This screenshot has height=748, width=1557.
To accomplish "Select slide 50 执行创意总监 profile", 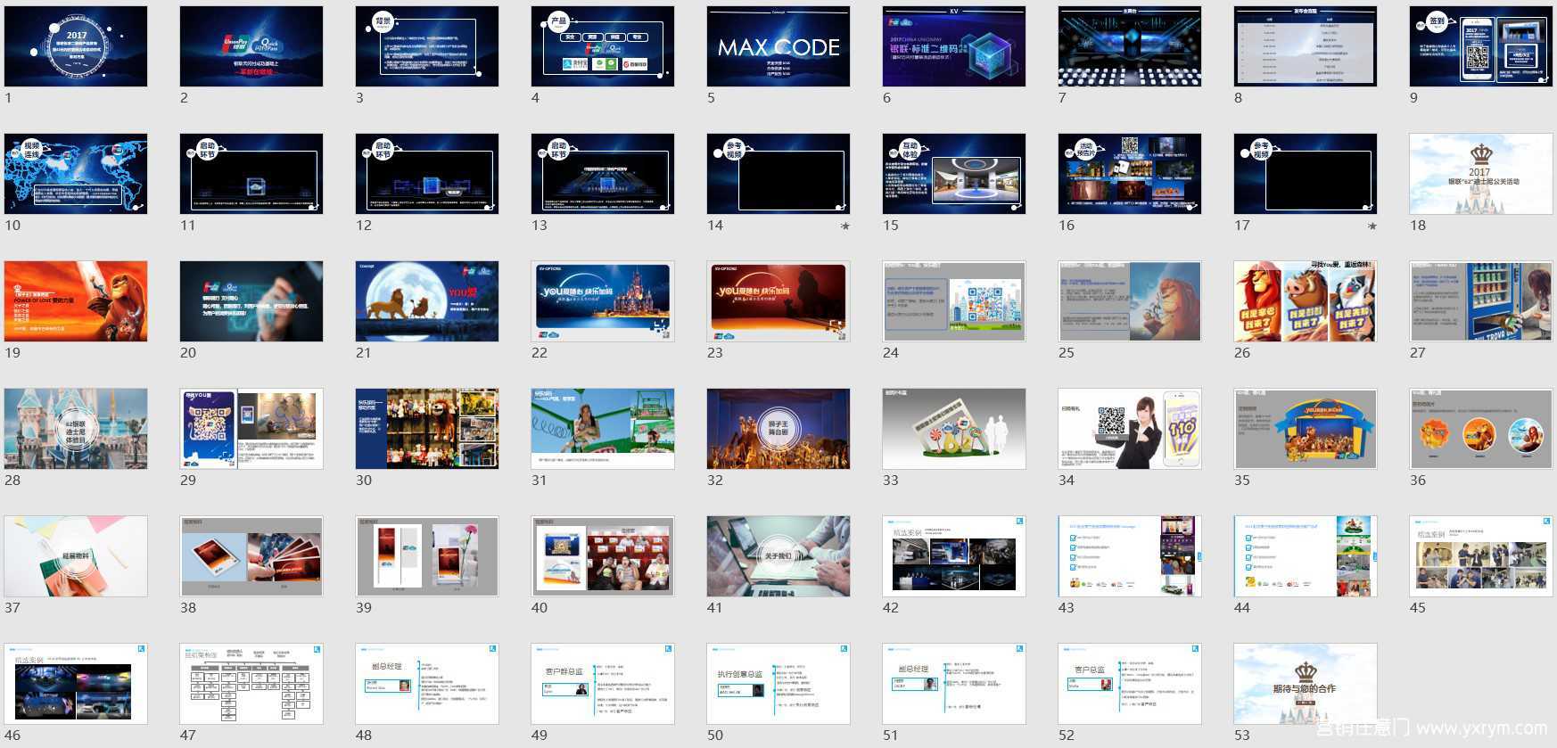I will (778, 684).
